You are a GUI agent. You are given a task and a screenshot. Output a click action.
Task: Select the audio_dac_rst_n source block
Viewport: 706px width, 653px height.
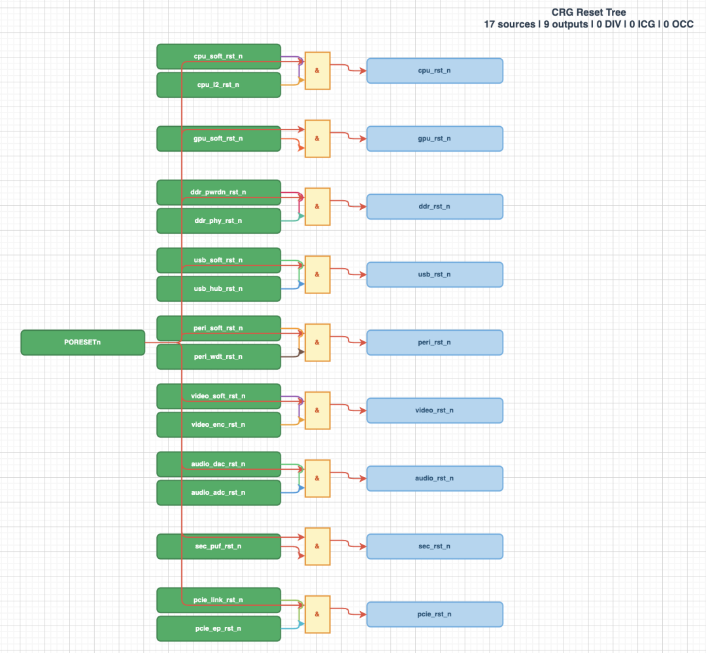[219, 464]
